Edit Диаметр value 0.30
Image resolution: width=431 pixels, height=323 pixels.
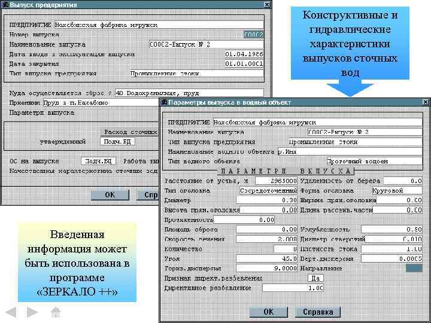[x=266, y=200]
